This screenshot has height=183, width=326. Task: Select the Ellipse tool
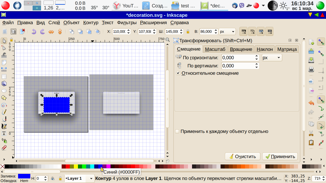click(x=4, y=90)
